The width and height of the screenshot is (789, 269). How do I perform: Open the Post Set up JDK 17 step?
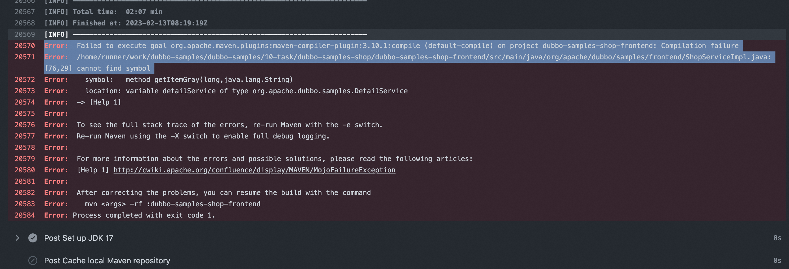pyautogui.click(x=79, y=238)
